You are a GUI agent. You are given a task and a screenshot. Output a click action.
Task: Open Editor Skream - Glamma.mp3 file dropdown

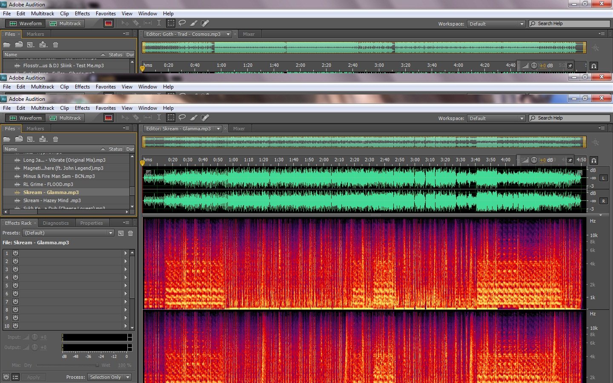[218, 129]
